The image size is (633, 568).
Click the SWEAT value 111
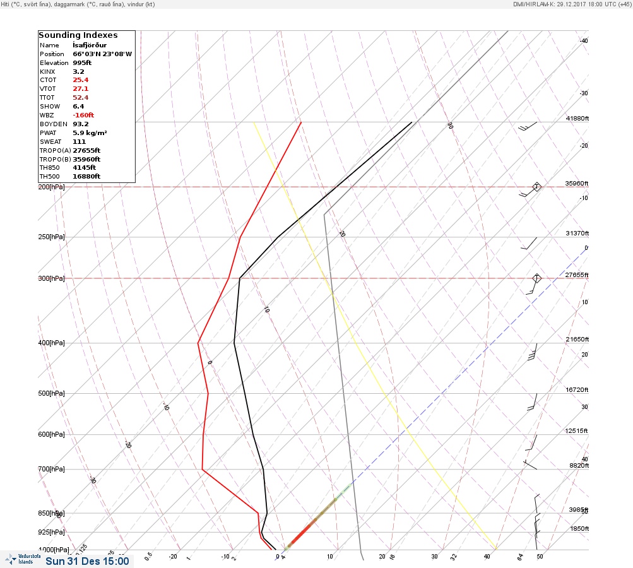(x=79, y=142)
